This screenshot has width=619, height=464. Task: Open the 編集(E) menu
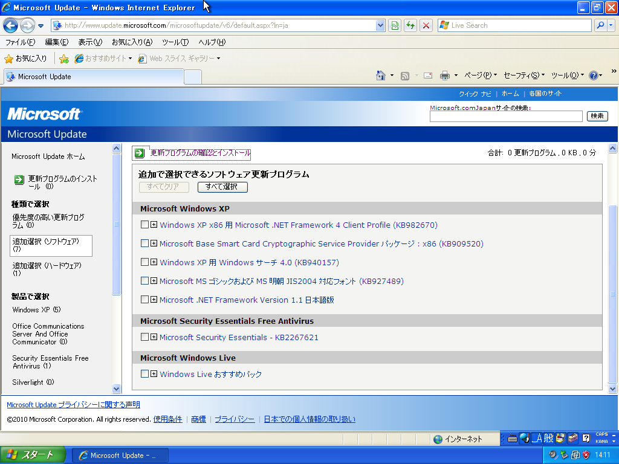coord(56,42)
